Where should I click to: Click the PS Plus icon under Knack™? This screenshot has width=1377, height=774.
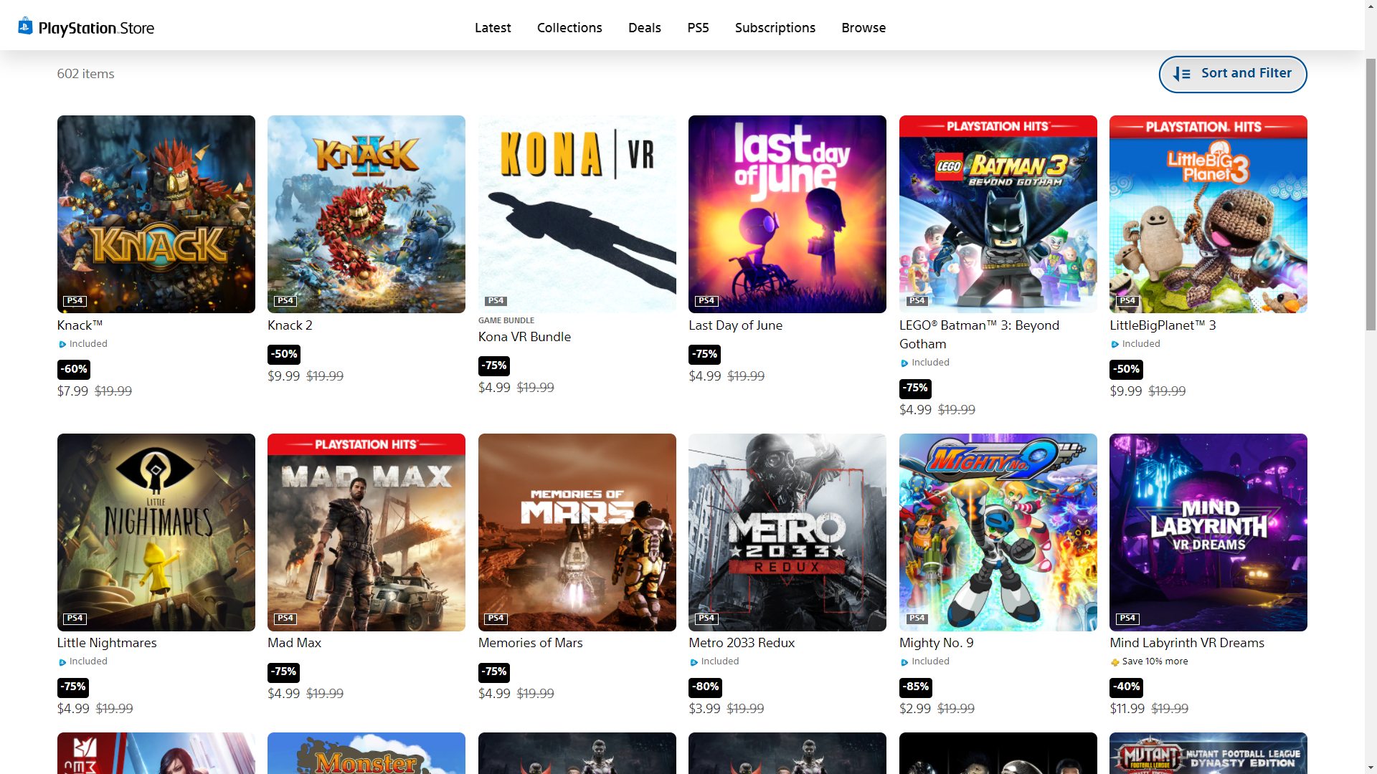(62, 345)
